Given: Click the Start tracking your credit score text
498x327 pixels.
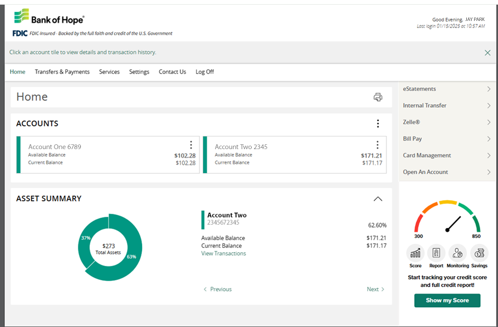Looking at the screenshot, I should (447, 281).
